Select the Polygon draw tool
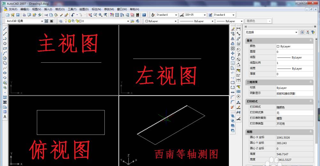This screenshot has width=320, height=166. [x=5, y=43]
